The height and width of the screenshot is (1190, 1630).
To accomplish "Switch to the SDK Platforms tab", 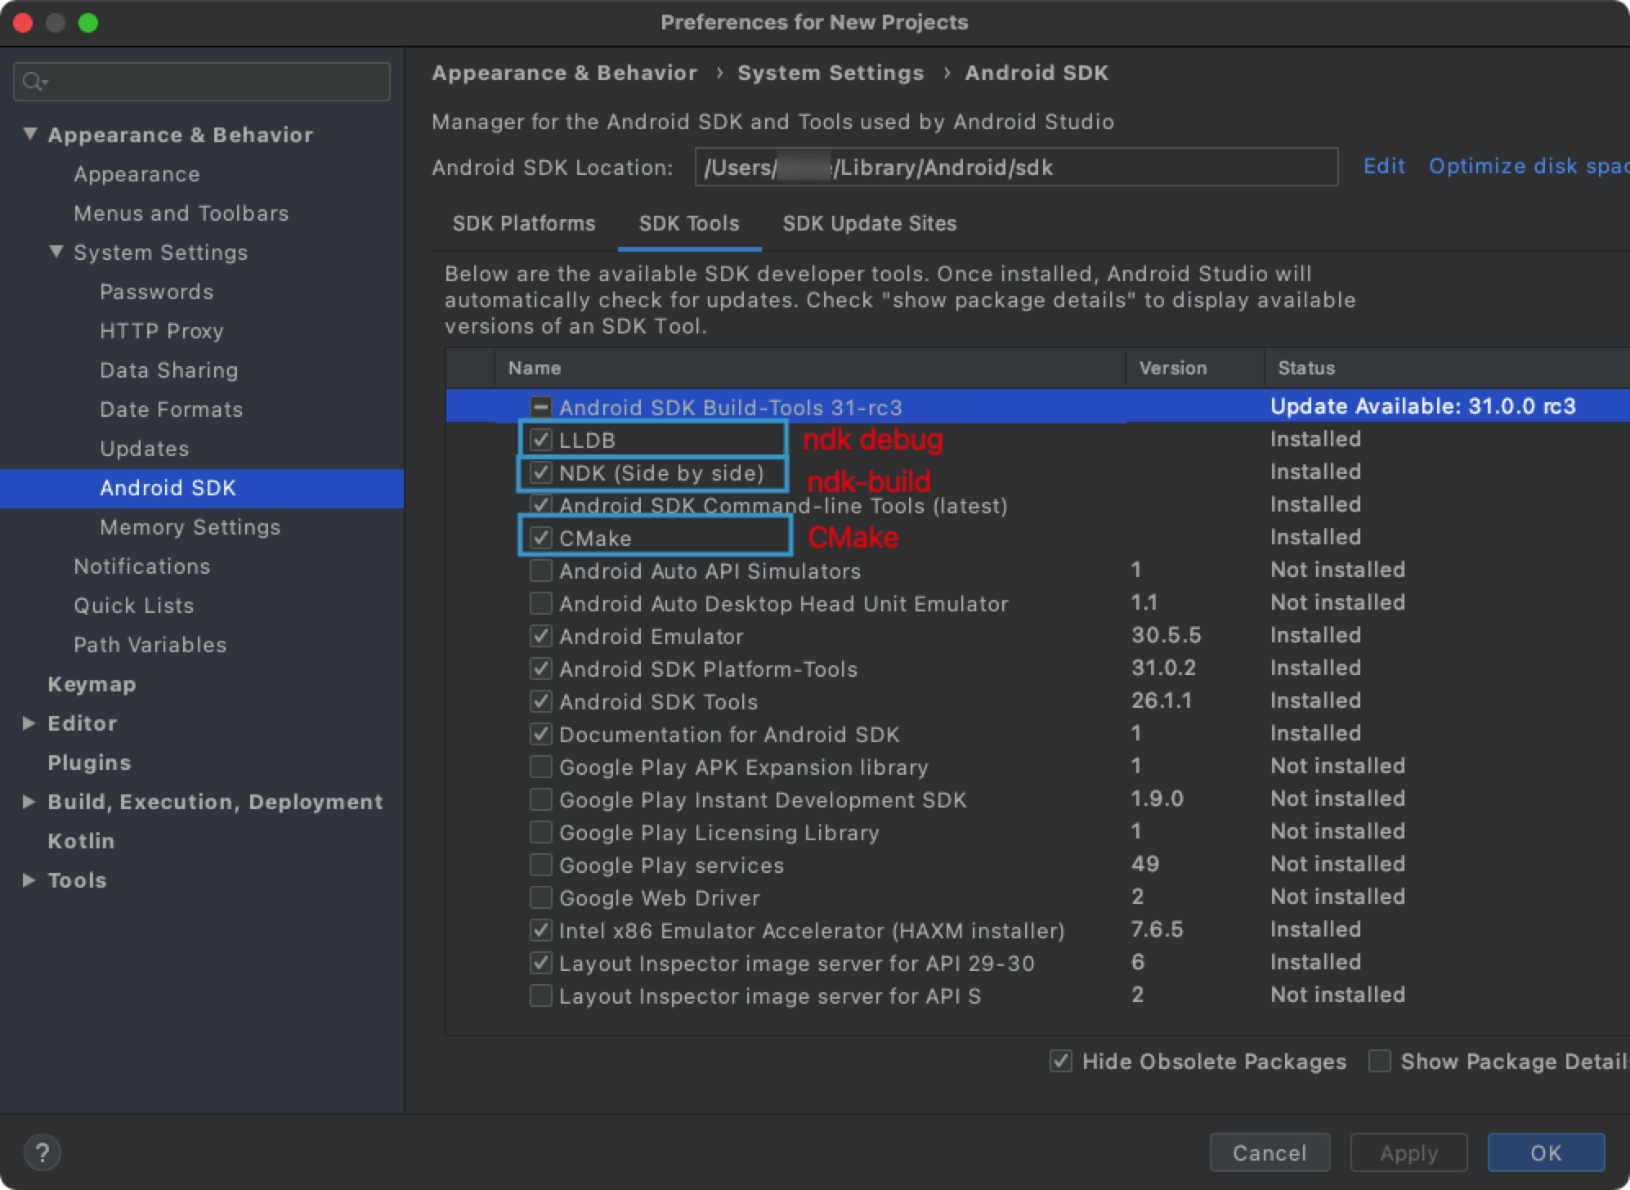I will [x=524, y=224].
